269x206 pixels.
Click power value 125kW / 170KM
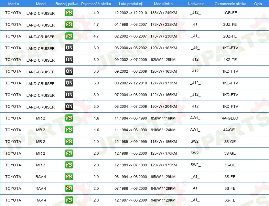(163, 153)
